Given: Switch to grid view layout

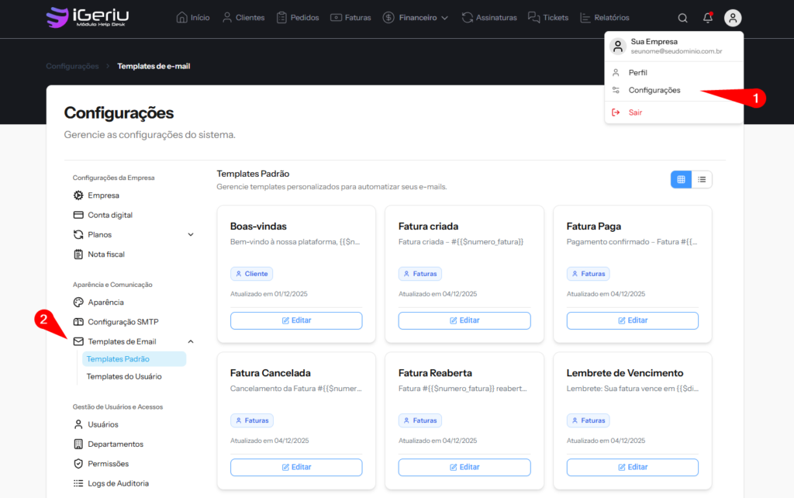Looking at the screenshot, I should (681, 179).
